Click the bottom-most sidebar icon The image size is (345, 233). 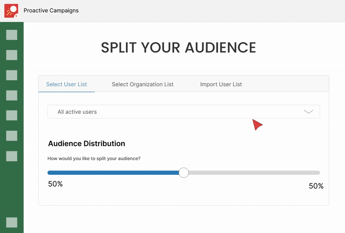pyautogui.click(x=12, y=222)
